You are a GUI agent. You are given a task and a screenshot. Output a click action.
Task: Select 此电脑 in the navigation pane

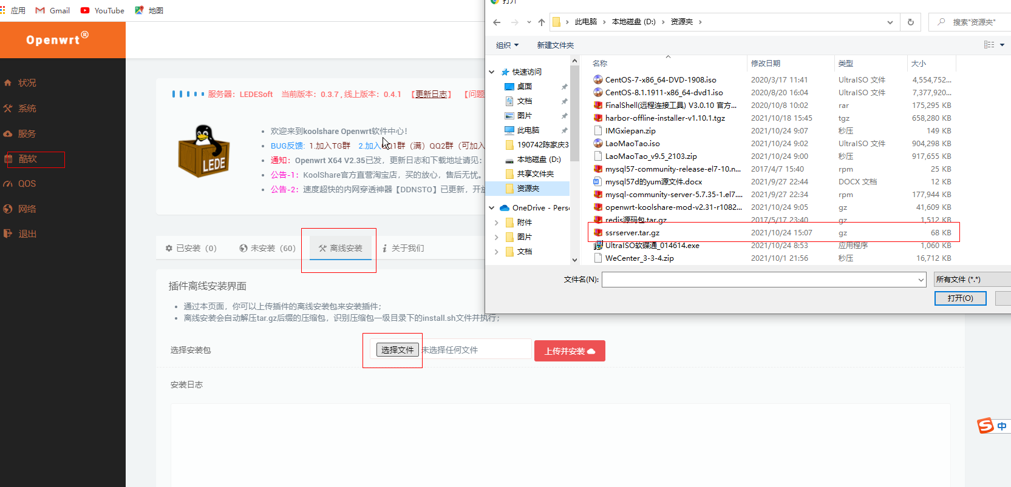click(x=528, y=130)
